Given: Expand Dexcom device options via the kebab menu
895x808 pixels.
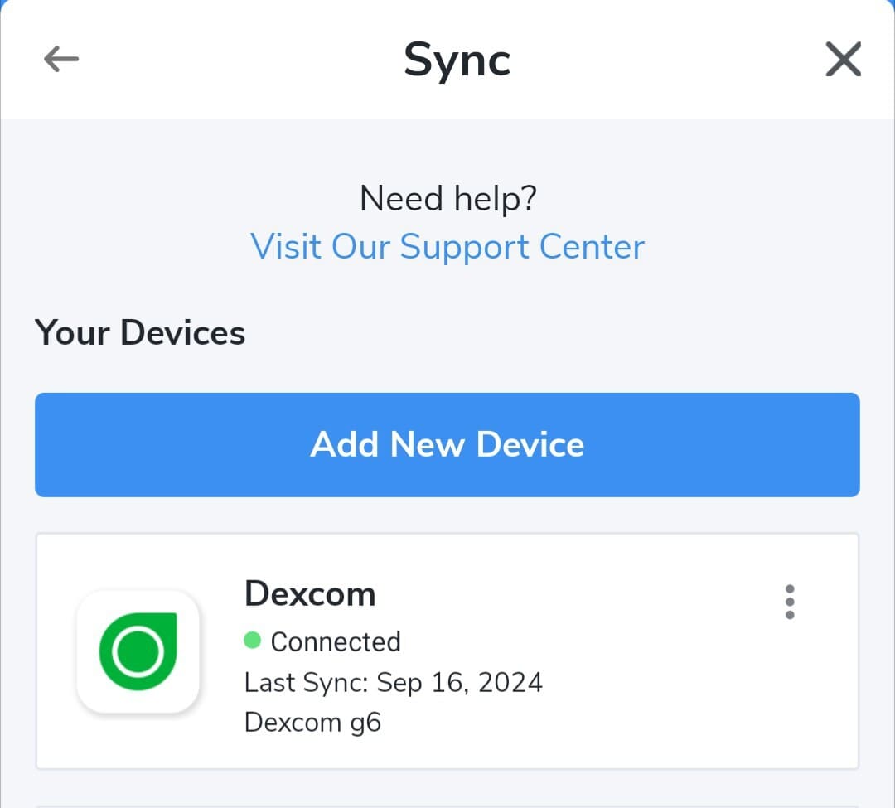Looking at the screenshot, I should (790, 601).
